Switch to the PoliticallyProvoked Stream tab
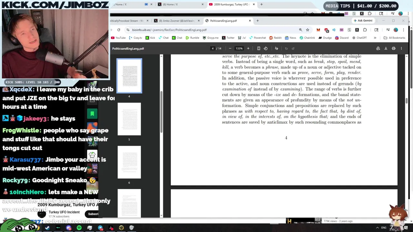413x232 pixels. 130,21
